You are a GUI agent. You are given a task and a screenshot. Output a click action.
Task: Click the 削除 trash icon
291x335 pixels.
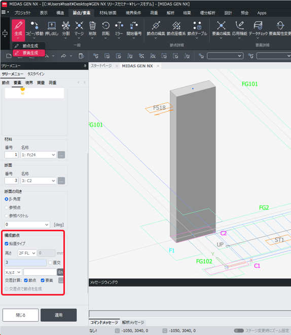[x=92, y=26]
